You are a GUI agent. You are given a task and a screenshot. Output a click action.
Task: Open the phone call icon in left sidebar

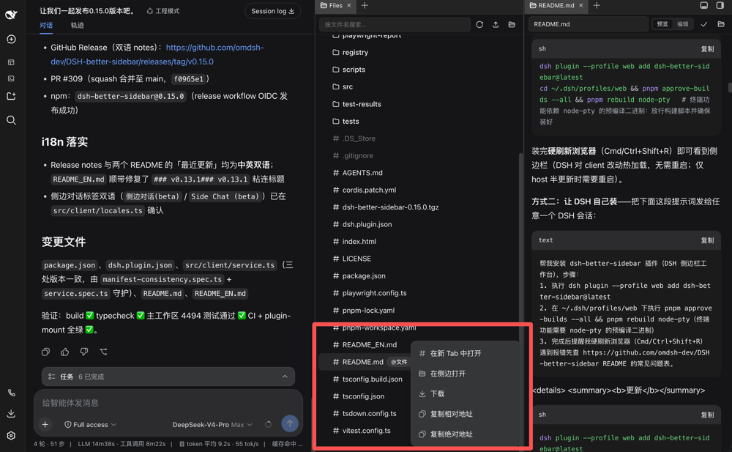pyautogui.click(x=11, y=393)
